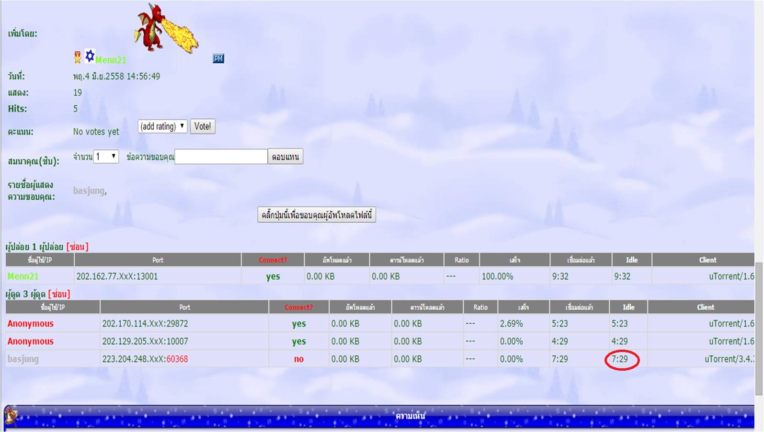Viewport: 764px width, 432px height.
Task: Click the vertical scrollbar thumb
Action: (759, 329)
